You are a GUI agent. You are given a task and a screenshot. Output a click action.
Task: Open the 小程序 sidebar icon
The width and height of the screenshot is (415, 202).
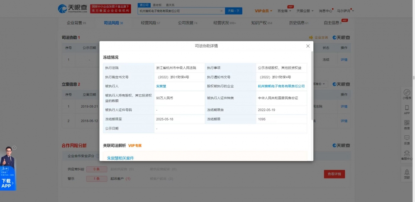tap(407, 94)
